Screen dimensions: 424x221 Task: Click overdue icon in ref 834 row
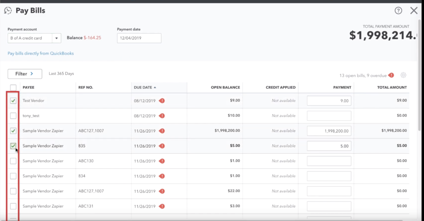click(x=162, y=176)
